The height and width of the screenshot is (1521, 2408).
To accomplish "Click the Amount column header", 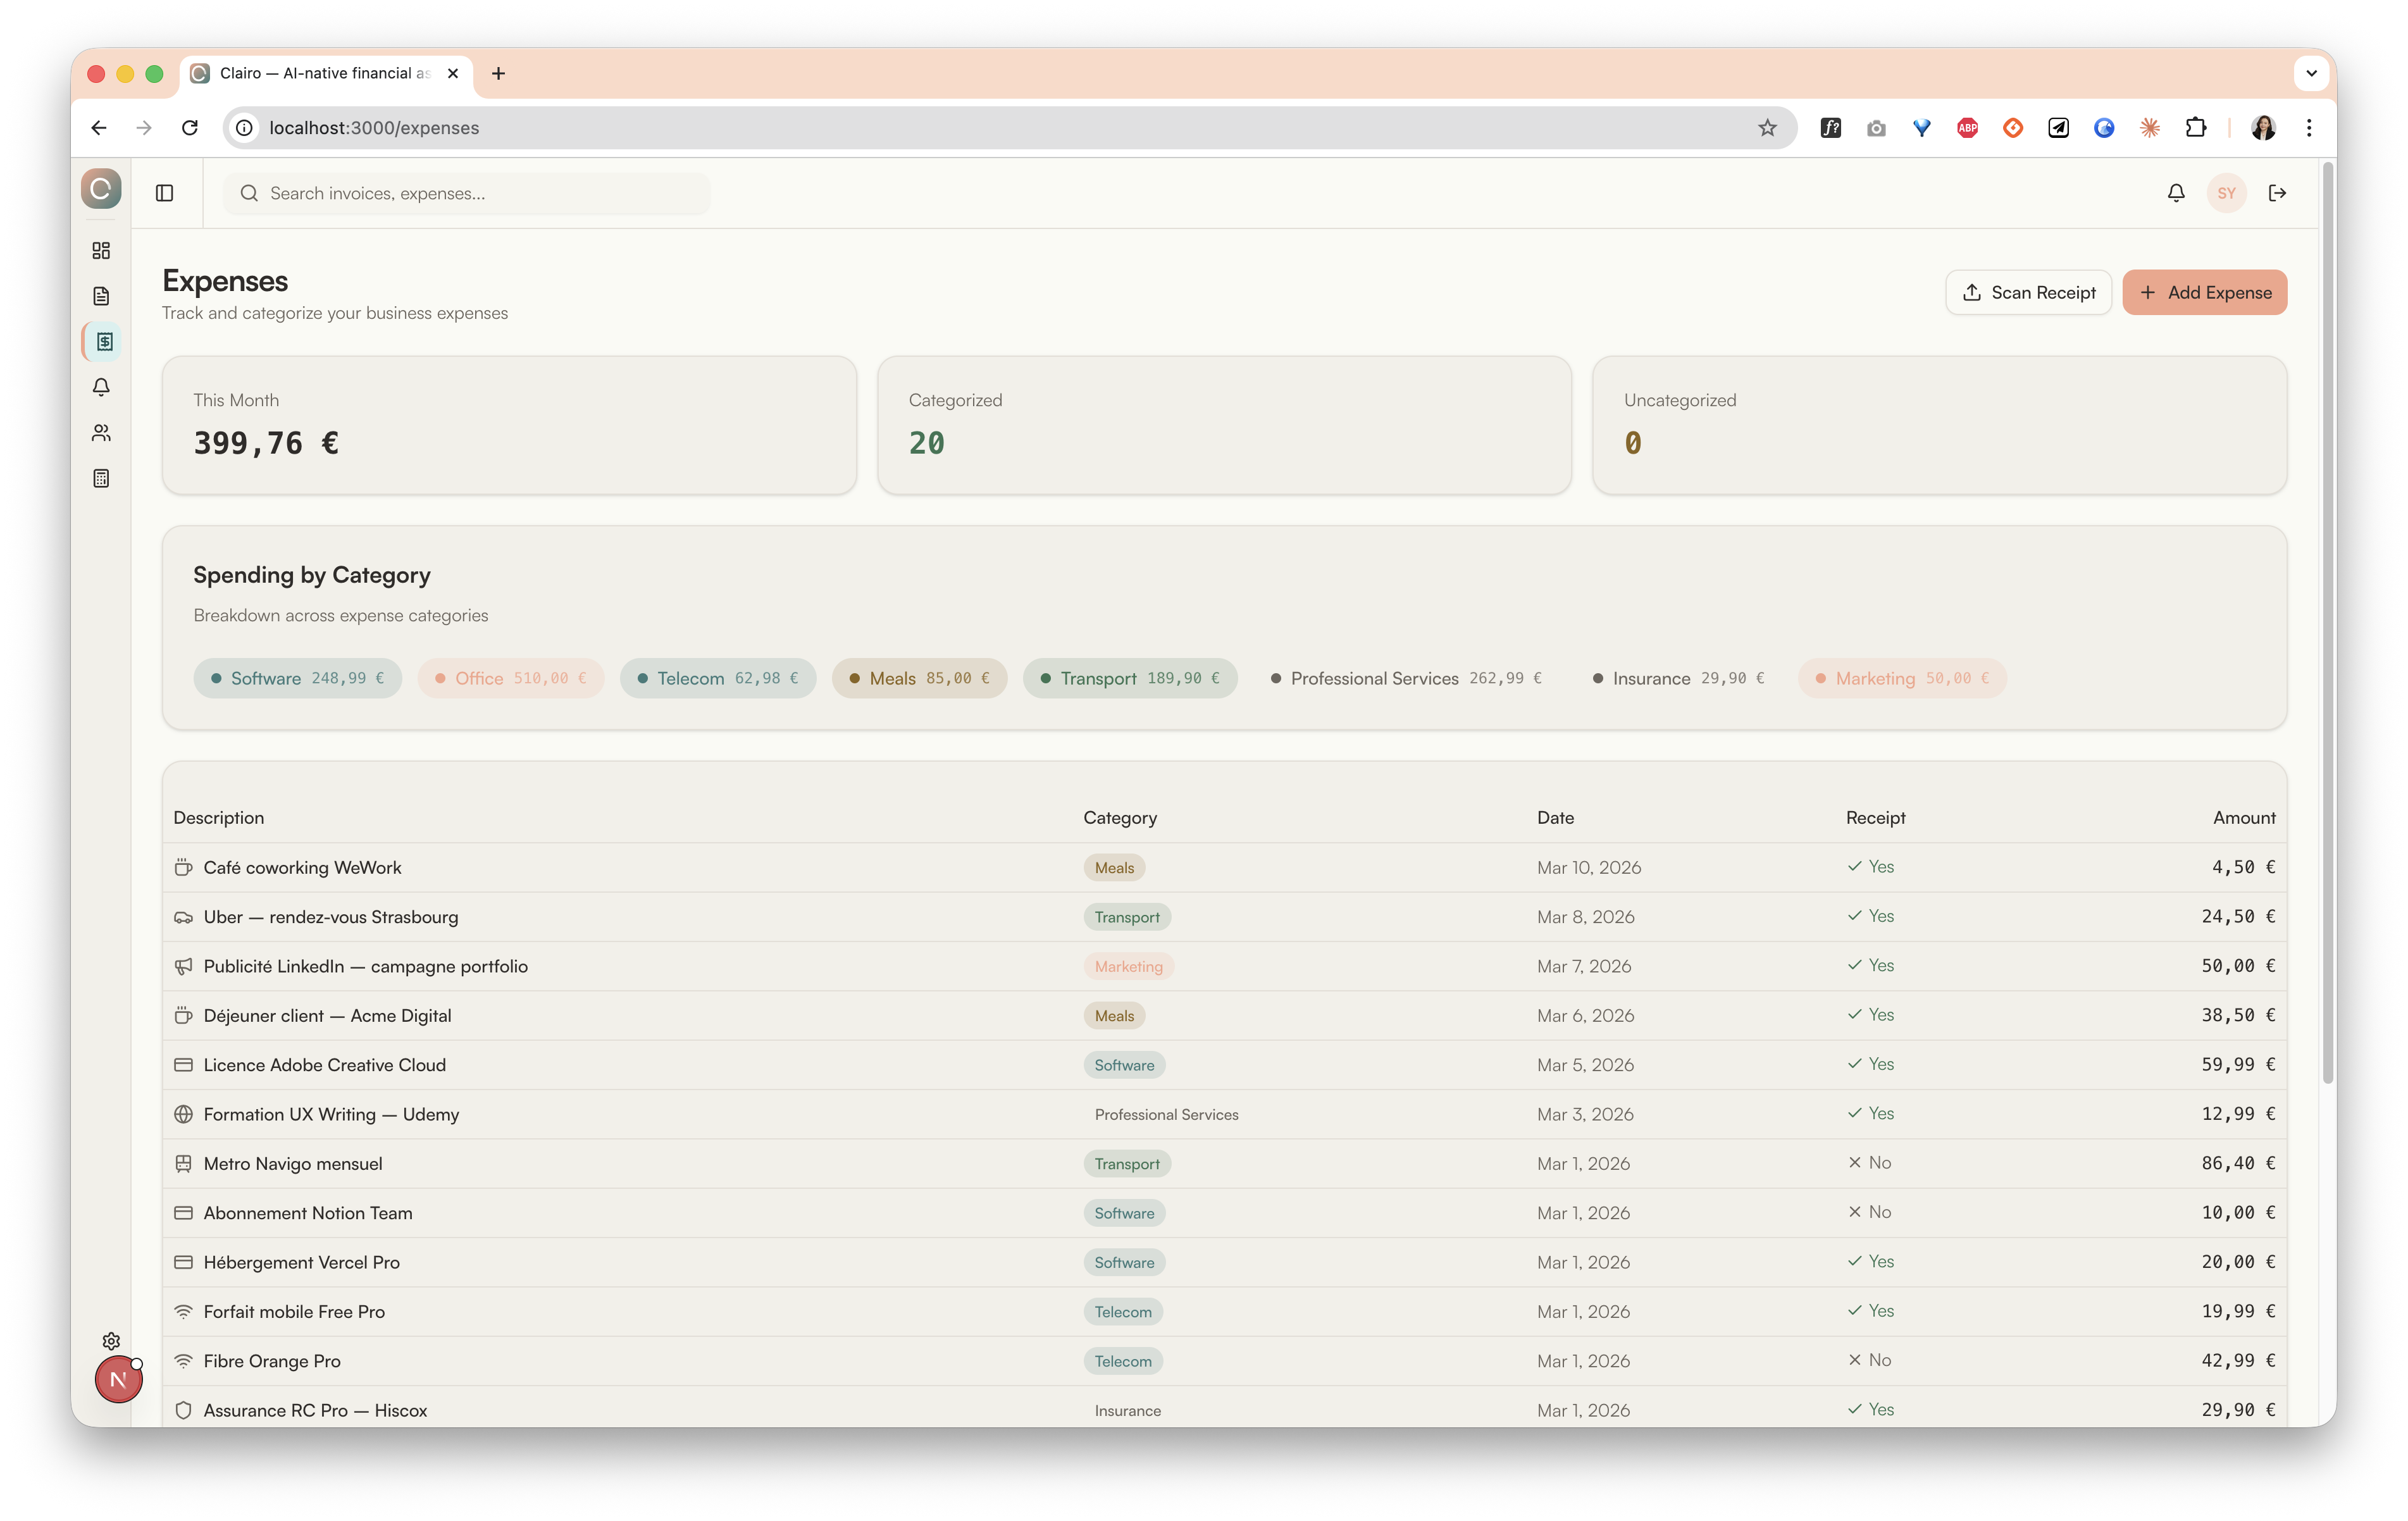I will pyautogui.click(x=2244, y=817).
